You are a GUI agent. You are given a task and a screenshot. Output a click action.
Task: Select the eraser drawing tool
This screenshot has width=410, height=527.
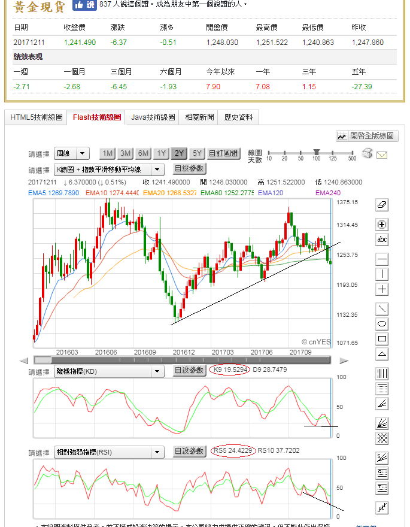coord(382,205)
